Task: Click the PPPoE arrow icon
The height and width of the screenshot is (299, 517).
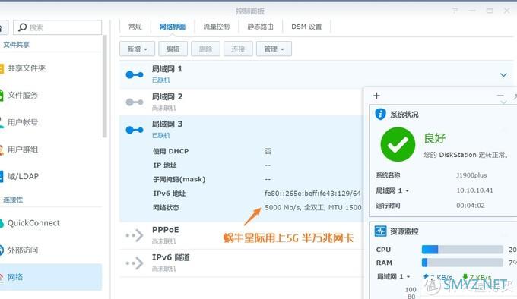Action: pos(135,235)
